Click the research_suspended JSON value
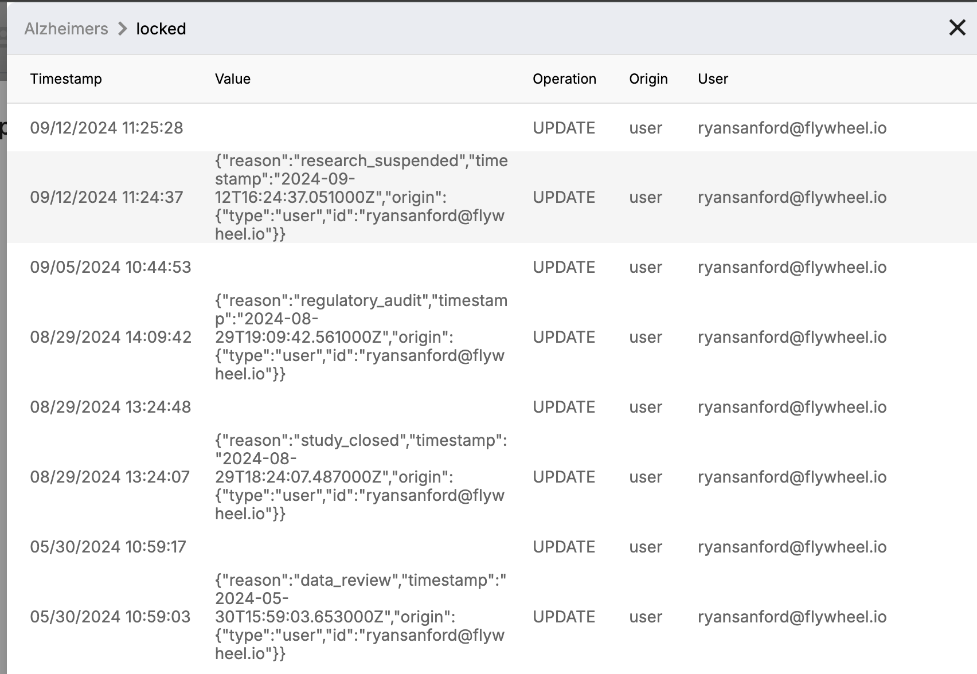This screenshot has height=674, width=977. point(361,197)
